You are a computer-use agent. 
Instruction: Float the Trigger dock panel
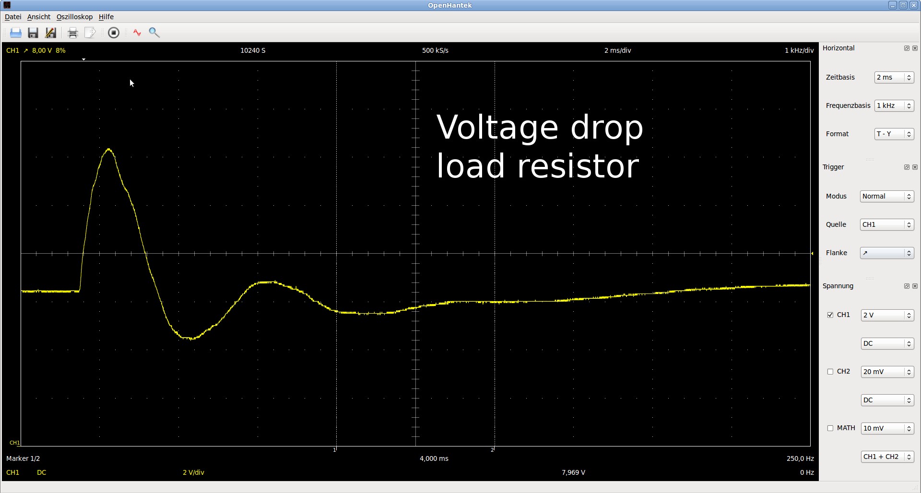point(907,167)
